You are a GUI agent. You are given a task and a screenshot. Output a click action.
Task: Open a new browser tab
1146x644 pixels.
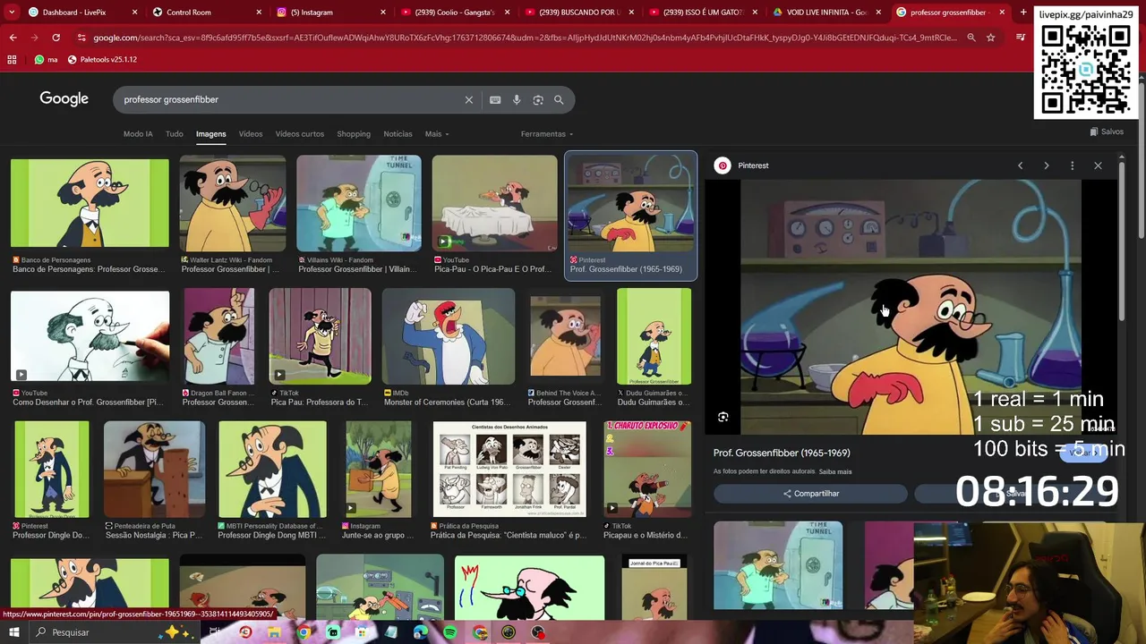(1023, 13)
